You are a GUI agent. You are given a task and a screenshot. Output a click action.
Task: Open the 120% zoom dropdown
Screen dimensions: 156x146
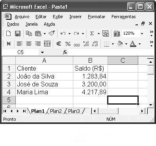(x=142, y=34)
